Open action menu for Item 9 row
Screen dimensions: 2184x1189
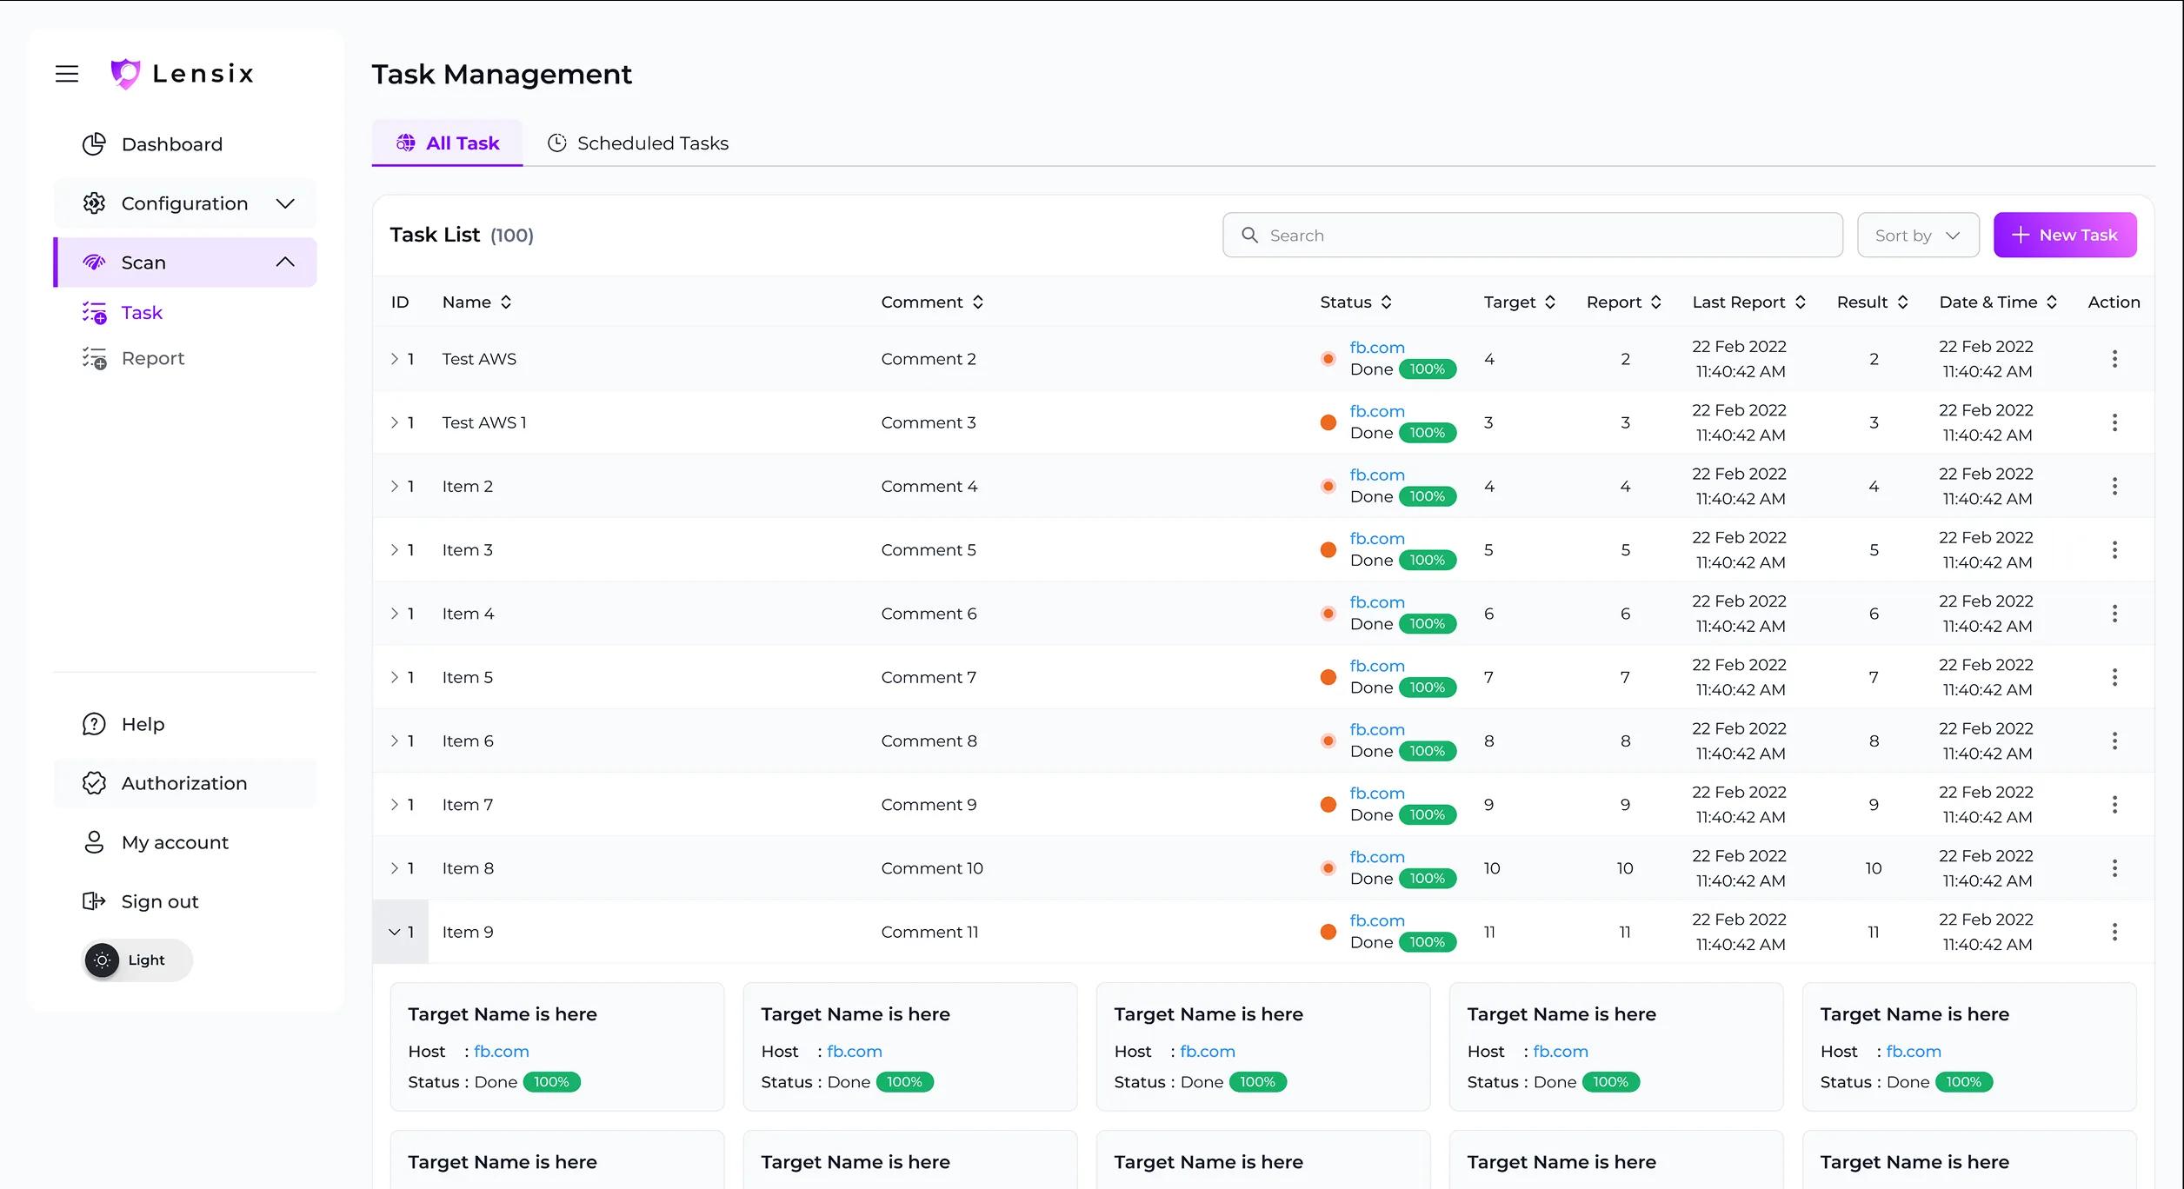click(x=2114, y=932)
